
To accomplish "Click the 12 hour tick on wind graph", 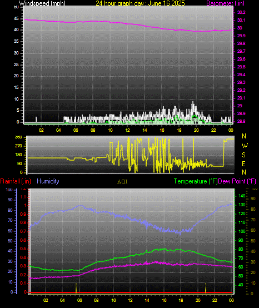I will tap(128, 130).
